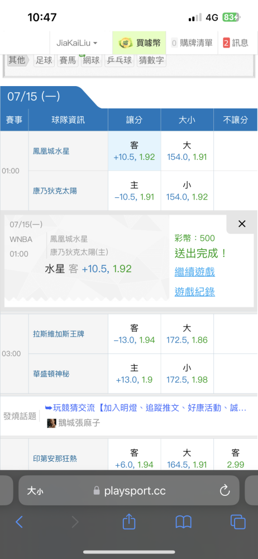Toggle 華盛頓神秘 主 +13.0 spread pick

tap(135, 373)
